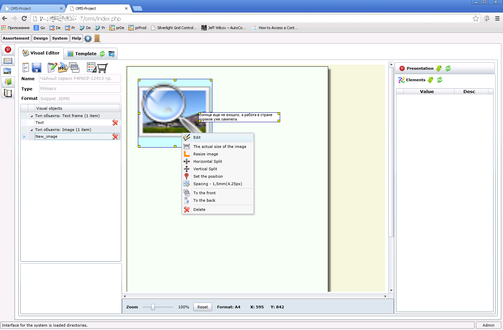Click the overlapping frames icon in toolbar

click(x=74, y=68)
